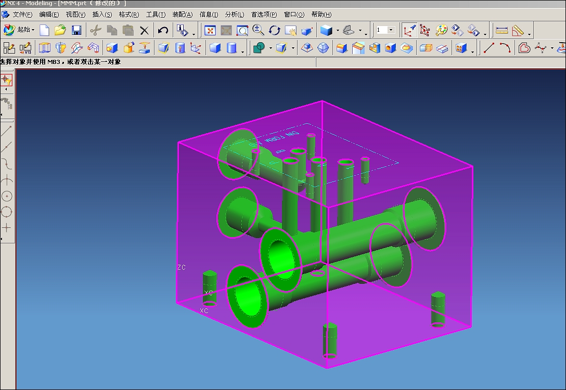Toggle the selection filter icon in left bar

tap(6, 80)
